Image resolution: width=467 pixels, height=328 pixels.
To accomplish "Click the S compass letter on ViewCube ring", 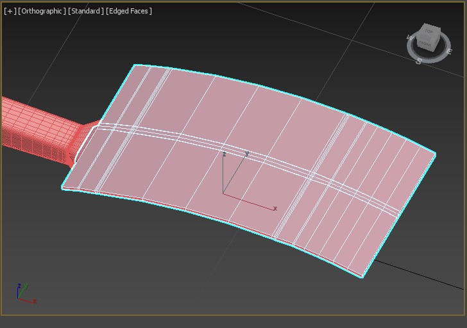I will point(419,61).
